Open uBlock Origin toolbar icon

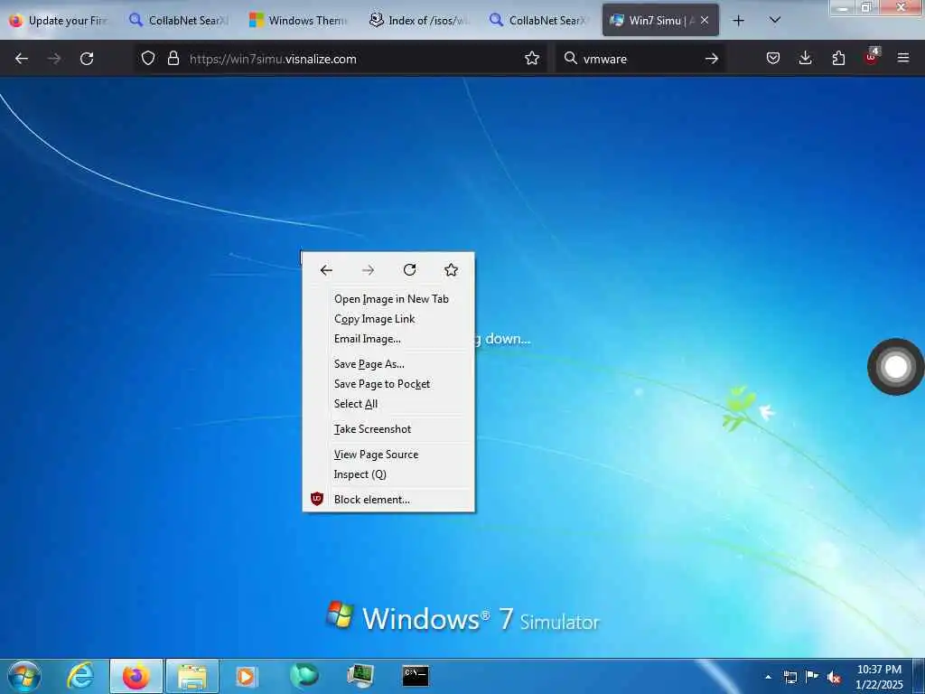[x=872, y=57]
